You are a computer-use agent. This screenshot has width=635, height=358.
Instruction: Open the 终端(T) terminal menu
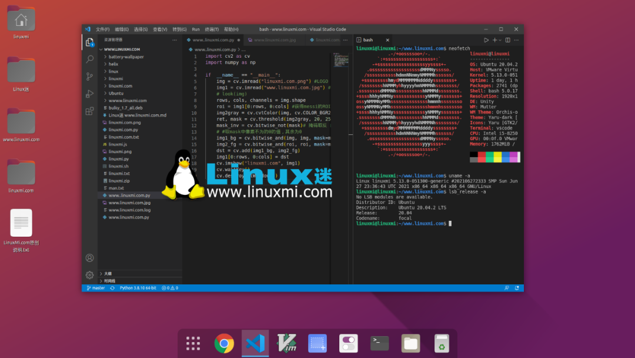point(211,29)
